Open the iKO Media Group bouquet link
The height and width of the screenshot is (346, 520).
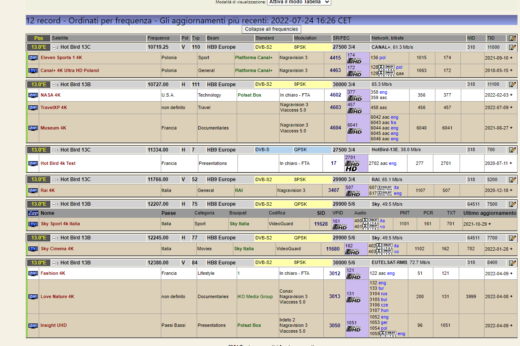tap(255, 297)
